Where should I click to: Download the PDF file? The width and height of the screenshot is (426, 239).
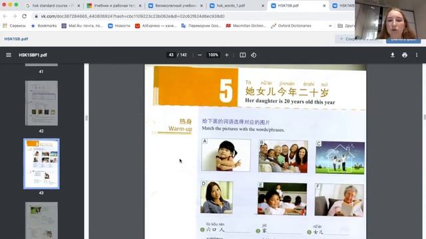click(393, 55)
